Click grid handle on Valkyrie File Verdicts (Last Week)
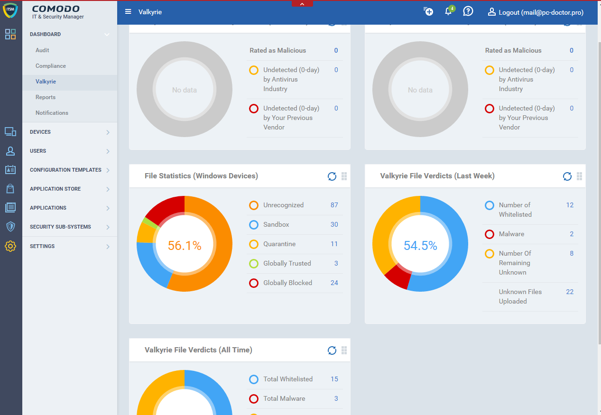This screenshot has width=601, height=415. pos(580,176)
